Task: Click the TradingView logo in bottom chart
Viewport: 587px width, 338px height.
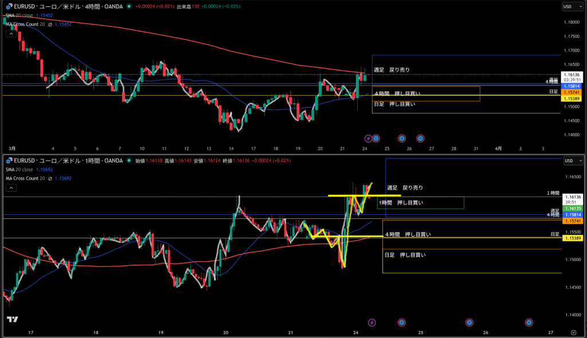Action: 11,320
